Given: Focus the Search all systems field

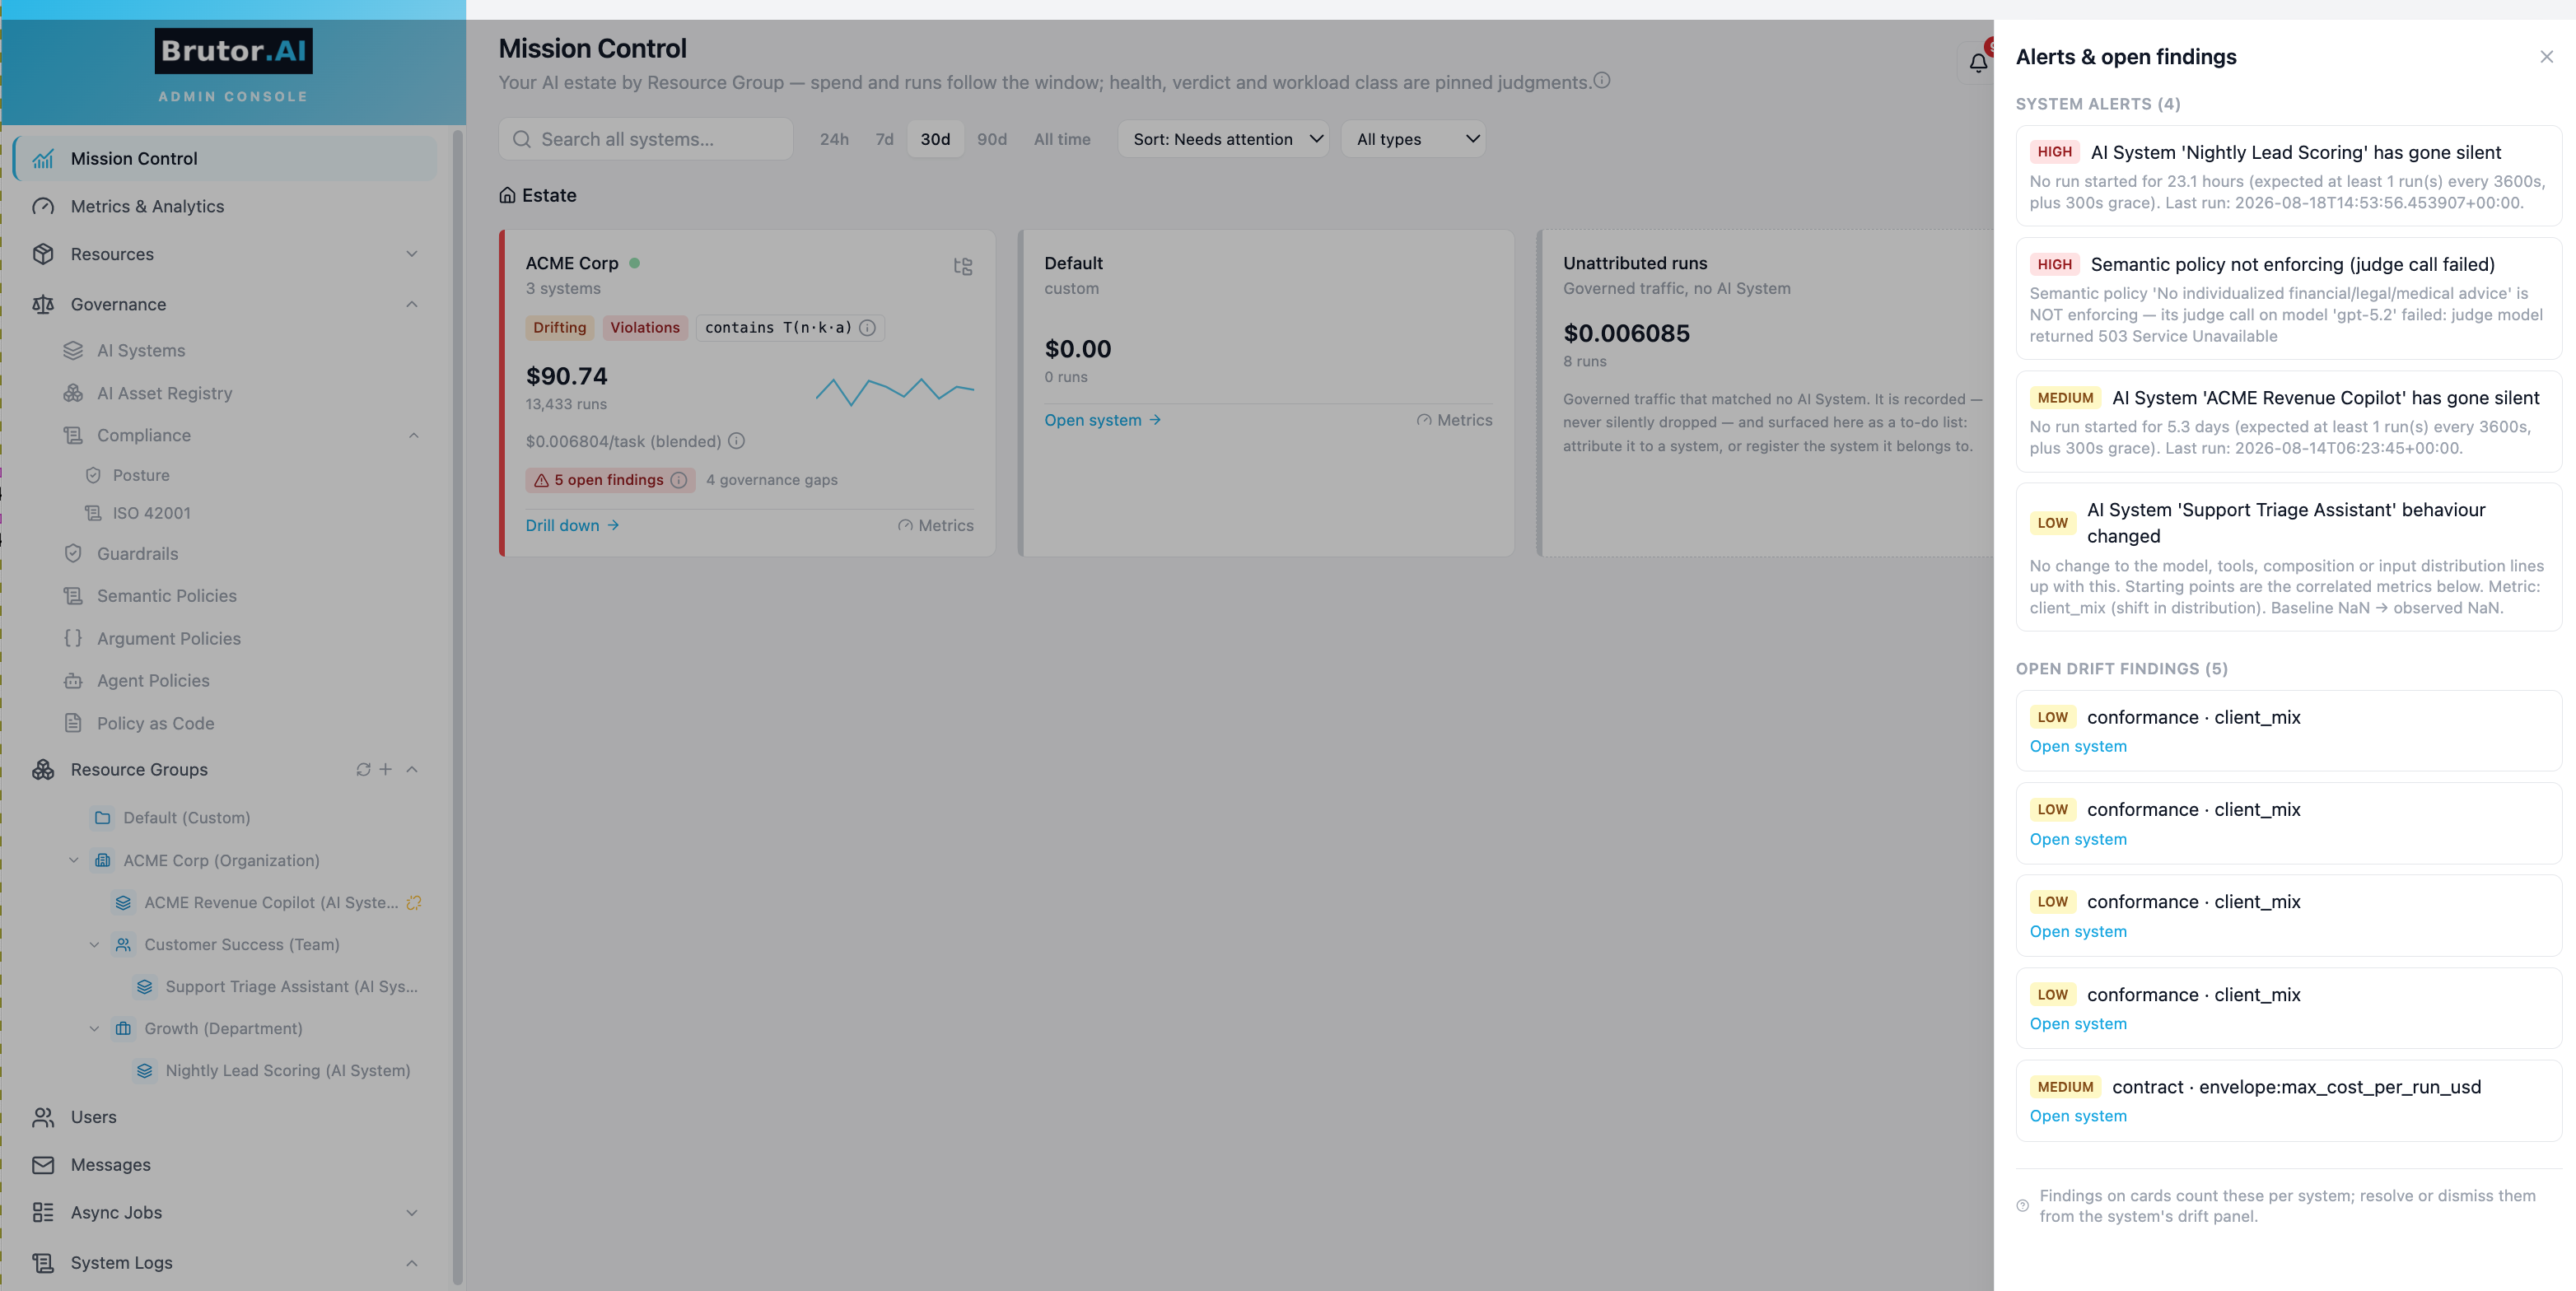Looking at the screenshot, I should click(x=646, y=139).
